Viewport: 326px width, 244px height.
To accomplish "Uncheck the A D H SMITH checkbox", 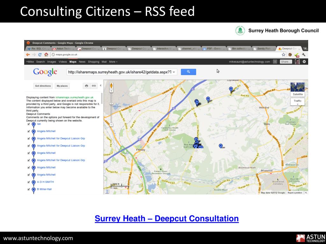I will click(x=28, y=182).
